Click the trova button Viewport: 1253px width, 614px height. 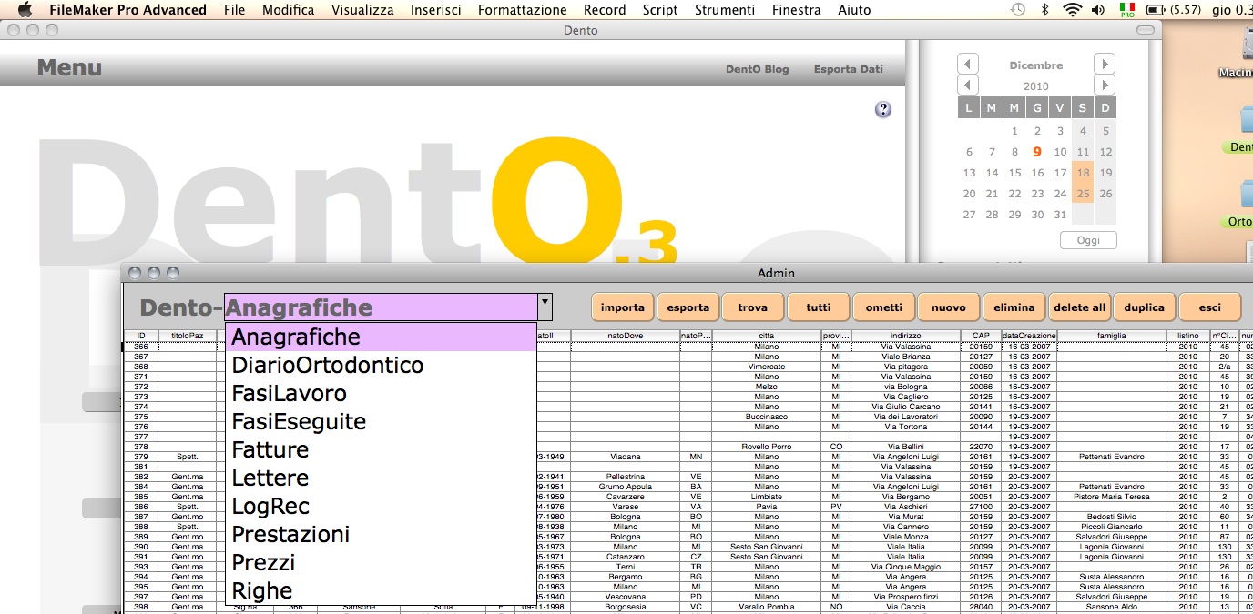(753, 307)
